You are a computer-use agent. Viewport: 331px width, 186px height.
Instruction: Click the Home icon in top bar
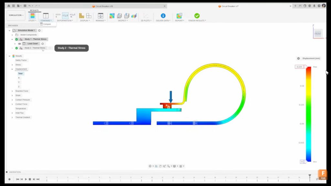(x=9, y=6)
